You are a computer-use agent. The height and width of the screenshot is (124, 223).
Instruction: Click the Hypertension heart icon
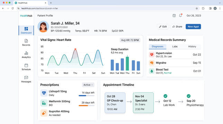(152, 54)
